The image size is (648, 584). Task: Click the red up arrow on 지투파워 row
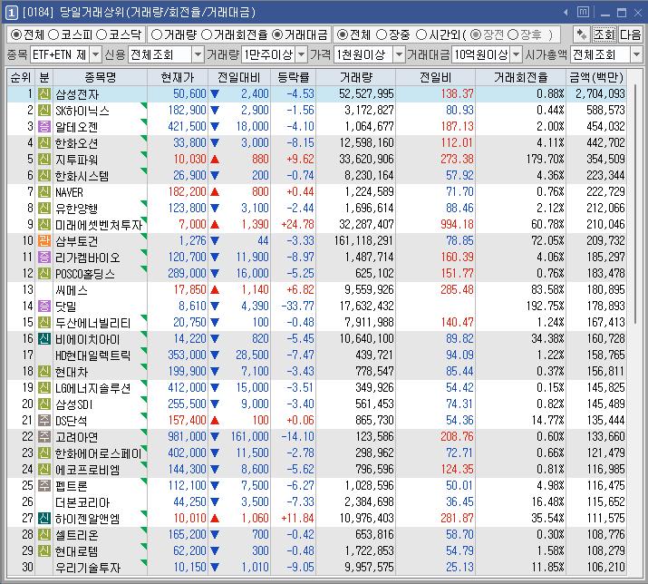click(215, 160)
